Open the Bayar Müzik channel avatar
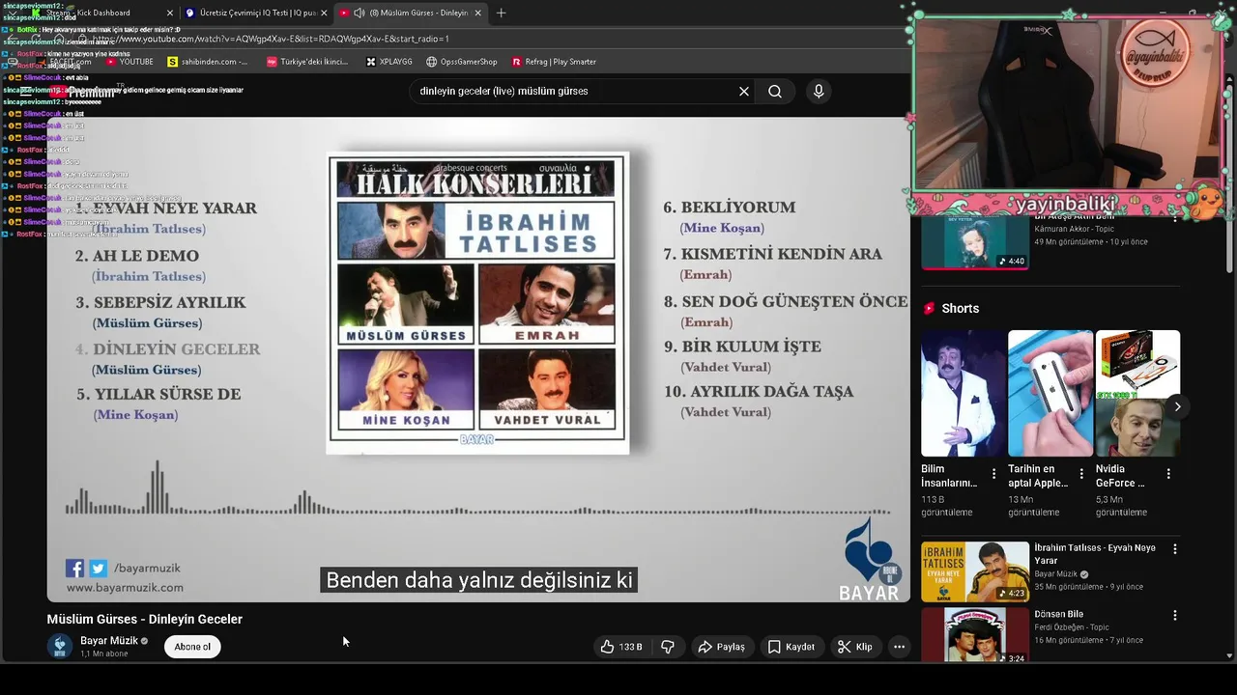1237x695 pixels. coord(60,646)
